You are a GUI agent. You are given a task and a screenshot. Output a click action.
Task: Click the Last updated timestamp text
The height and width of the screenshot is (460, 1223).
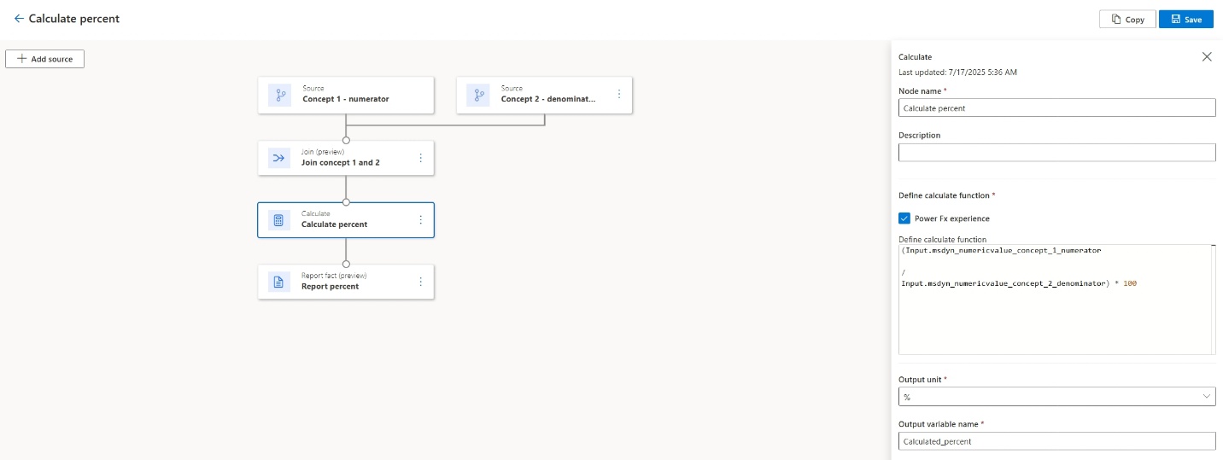957,73
